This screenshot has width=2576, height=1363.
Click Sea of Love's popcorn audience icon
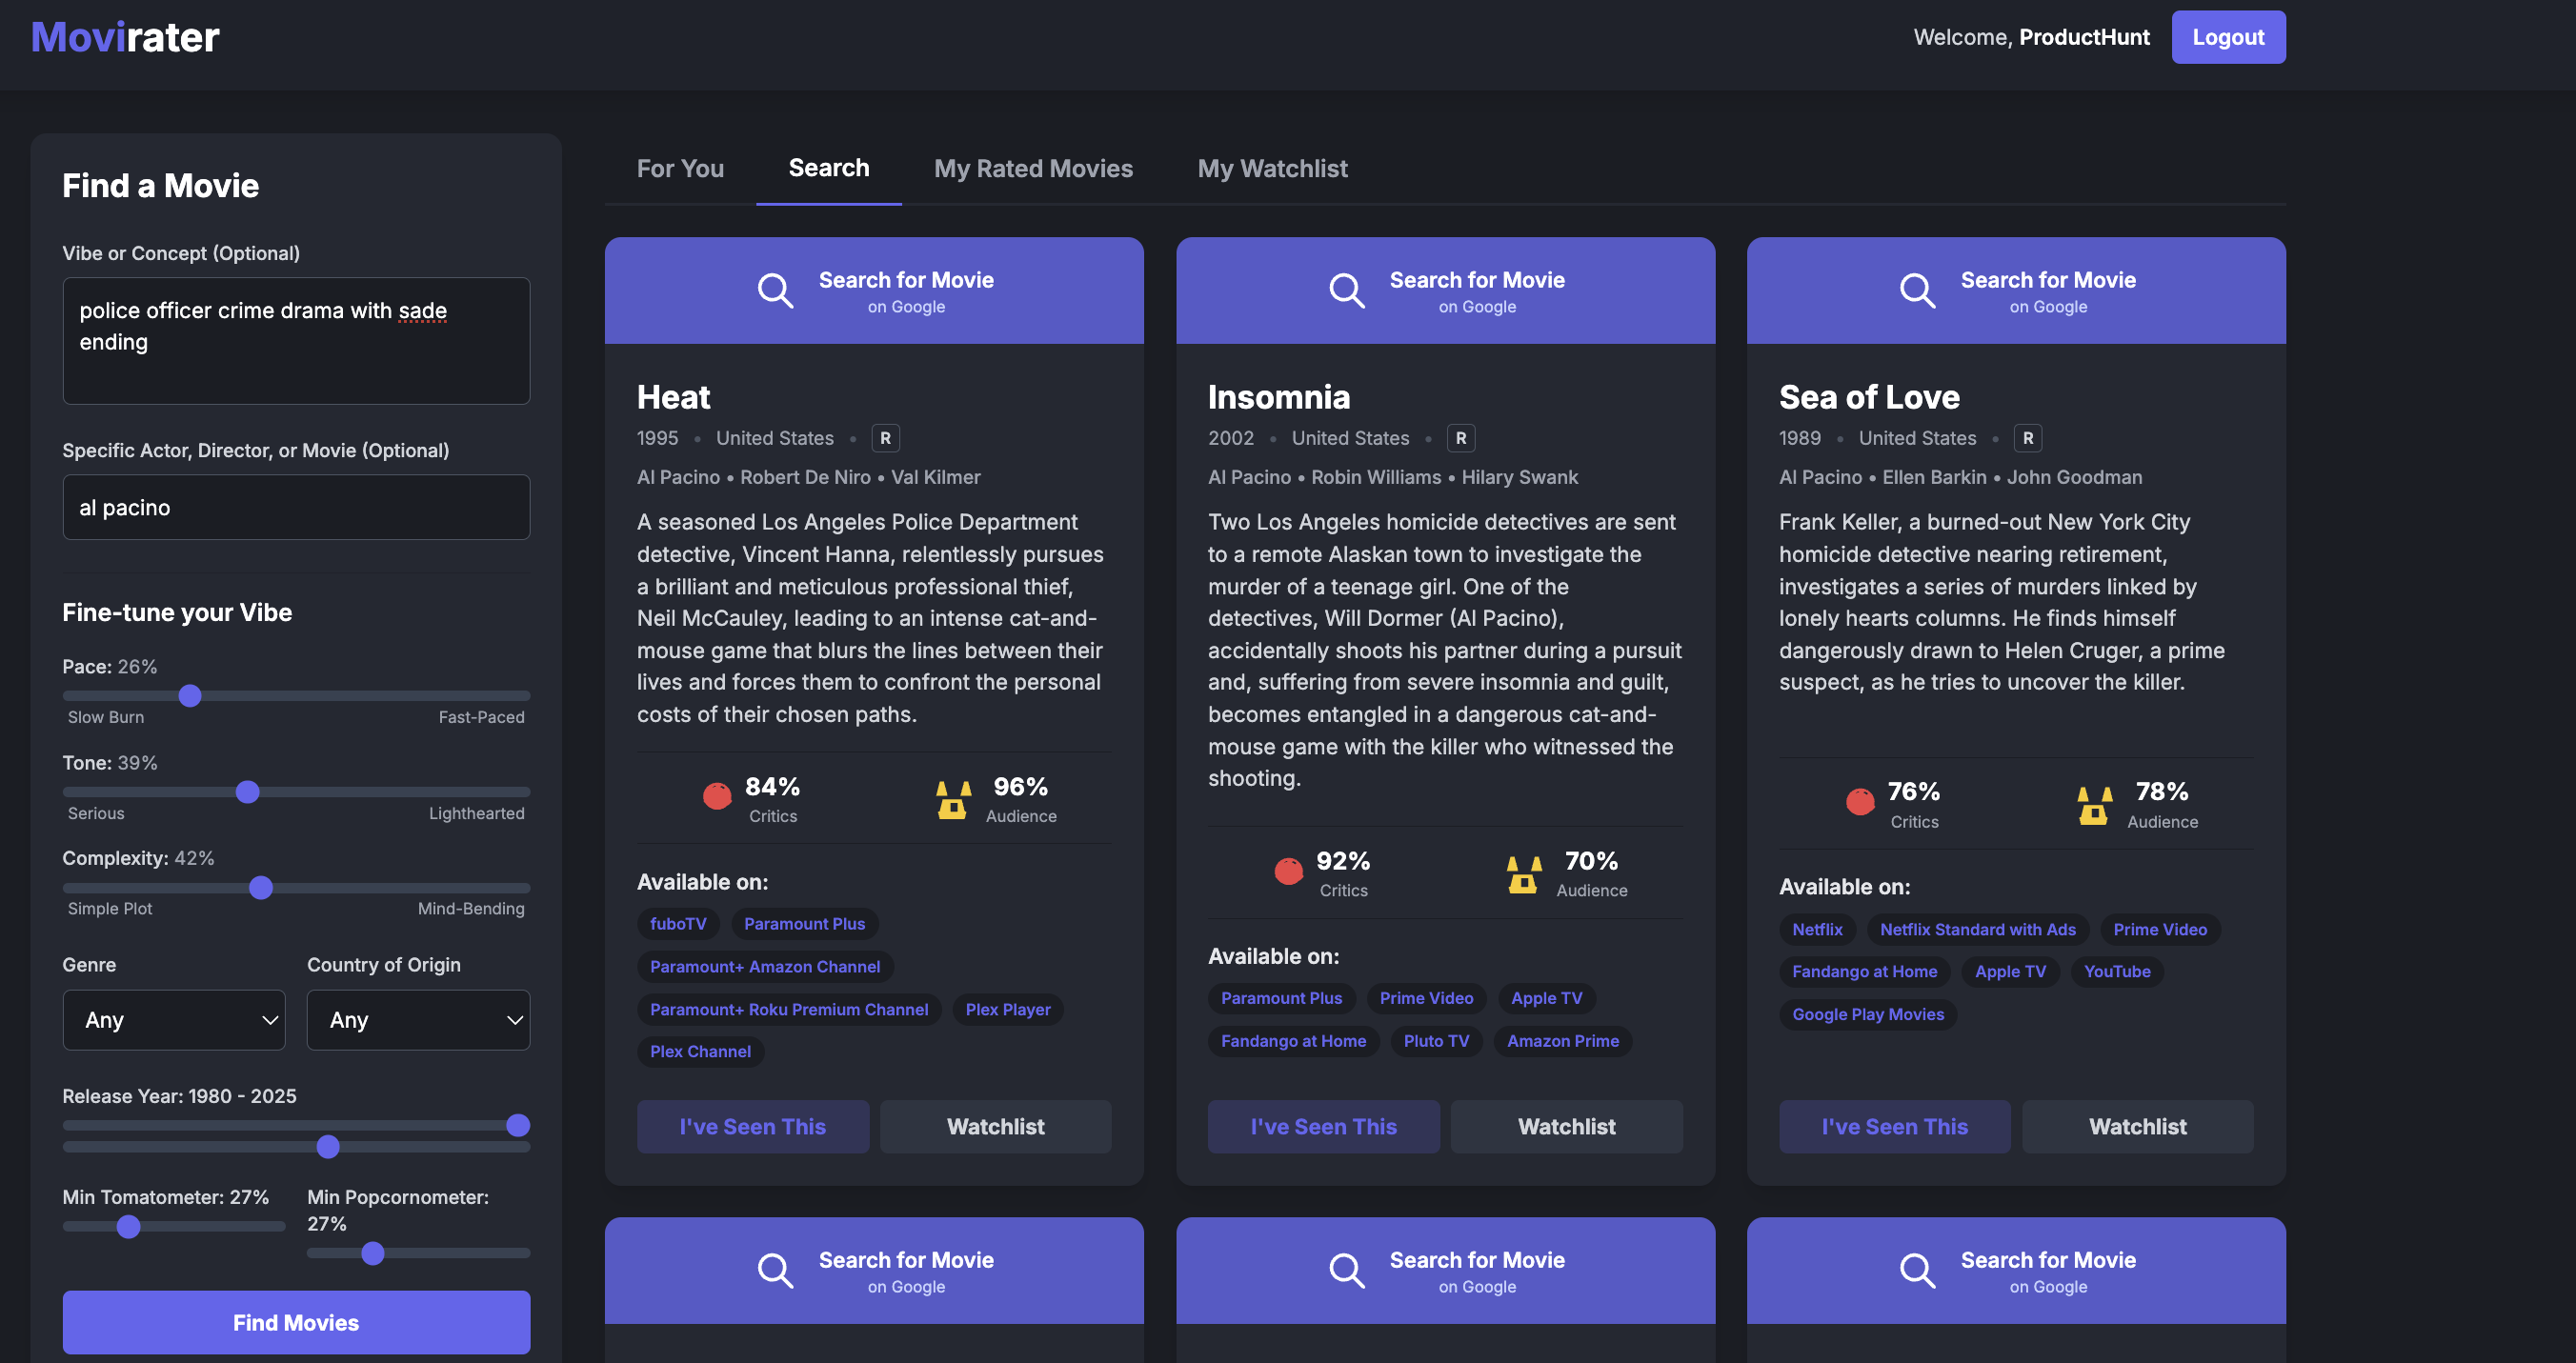pyautogui.click(x=2093, y=805)
